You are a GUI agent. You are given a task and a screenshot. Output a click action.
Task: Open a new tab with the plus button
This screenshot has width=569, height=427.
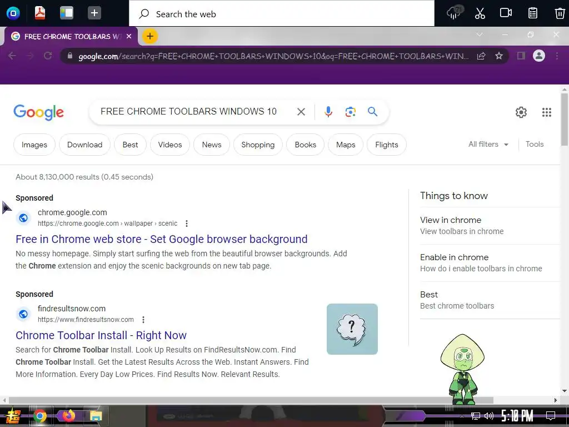point(150,36)
